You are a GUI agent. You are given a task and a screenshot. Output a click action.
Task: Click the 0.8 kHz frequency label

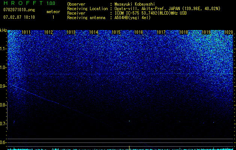pyautogui.click(x=3, y=105)
